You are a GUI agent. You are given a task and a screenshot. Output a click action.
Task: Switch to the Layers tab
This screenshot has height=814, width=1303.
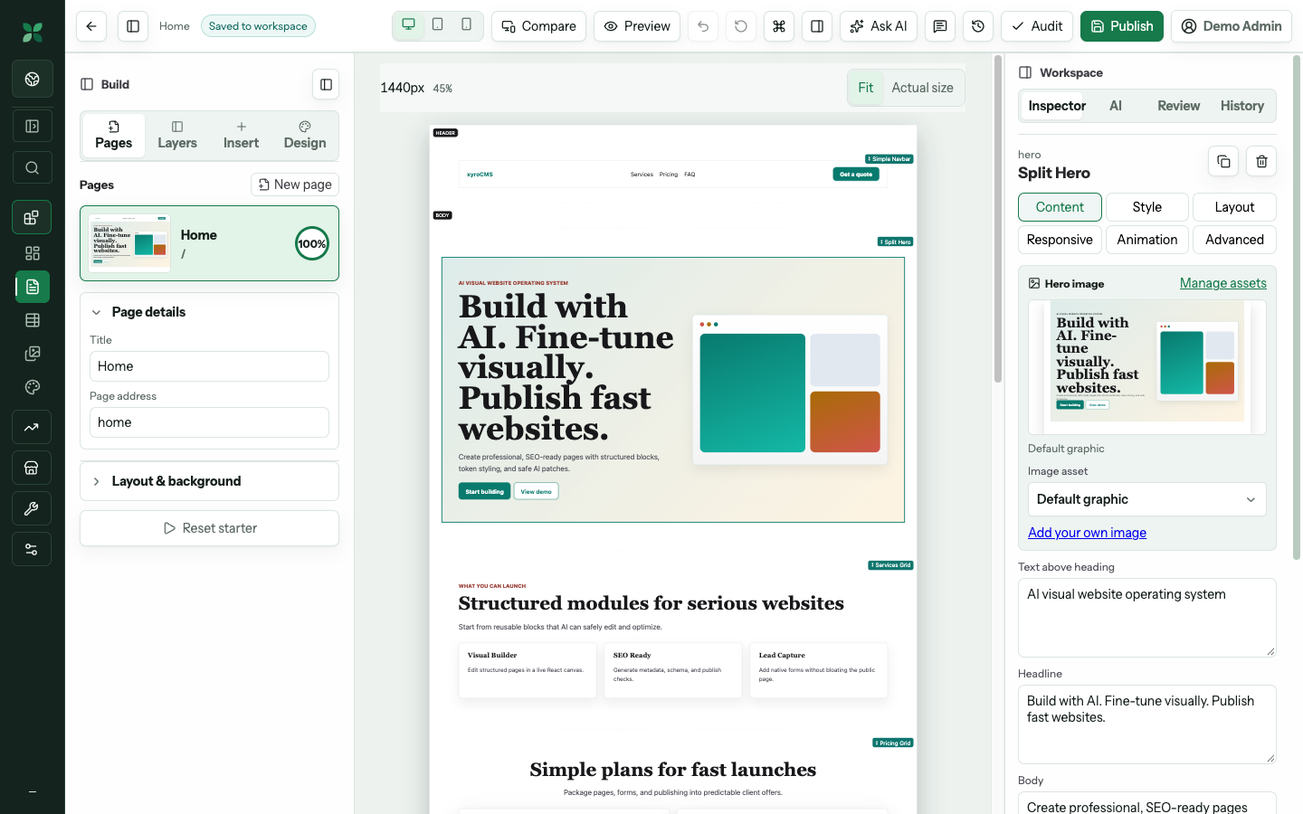(177, 135)
